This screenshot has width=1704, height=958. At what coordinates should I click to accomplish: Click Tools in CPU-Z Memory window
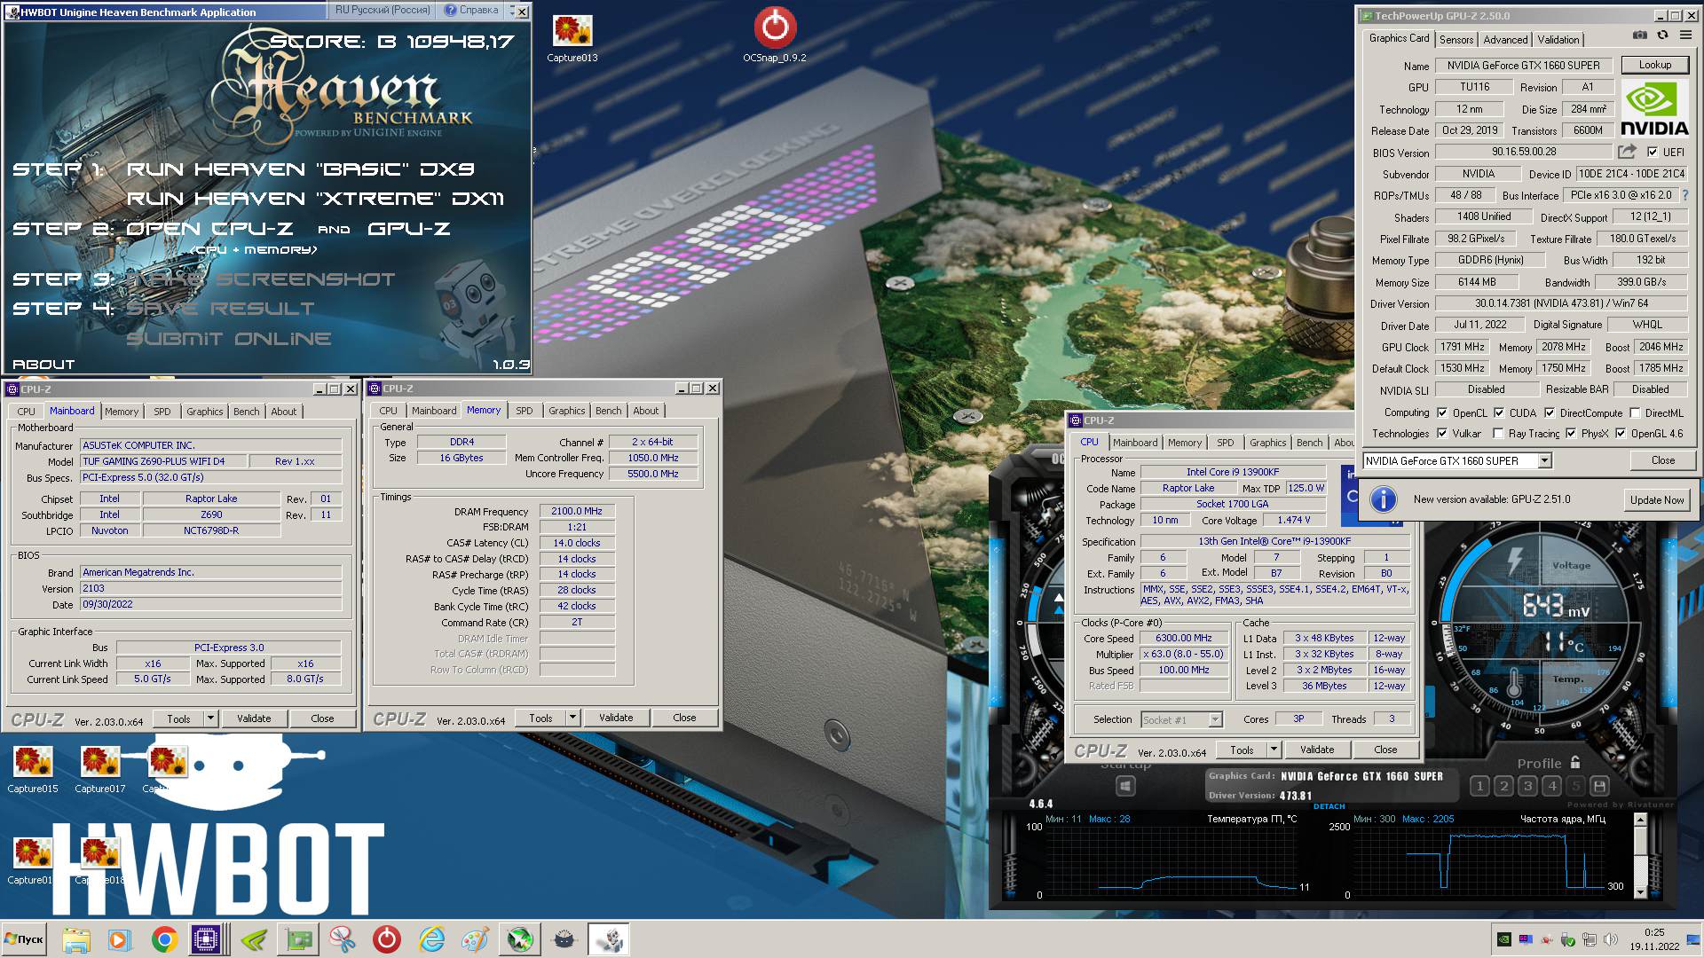tap(540, 718)
